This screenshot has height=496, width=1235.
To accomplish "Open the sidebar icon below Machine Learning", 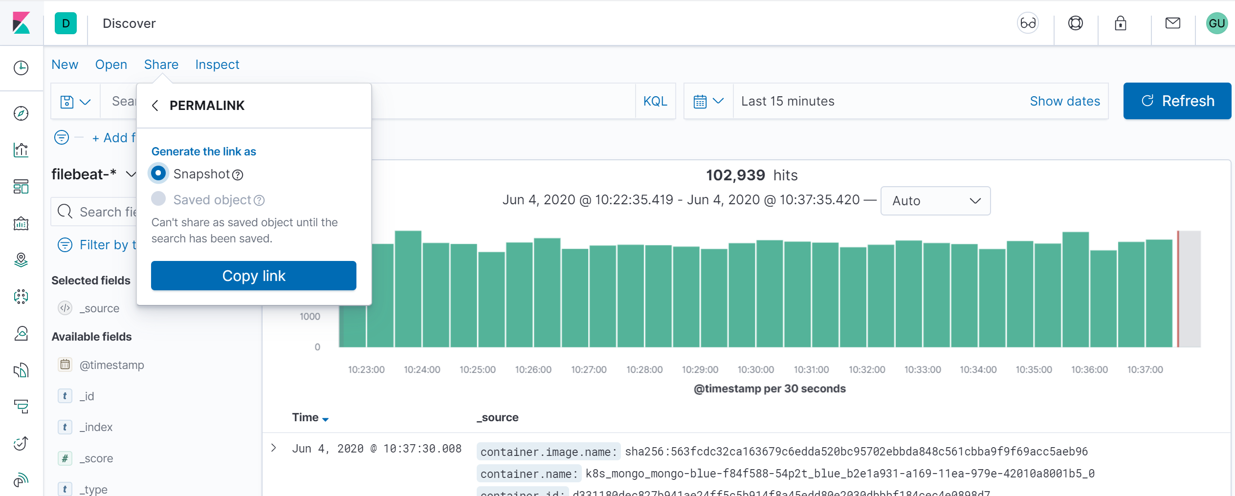I will pyautogui.click(x=21, y=333).
